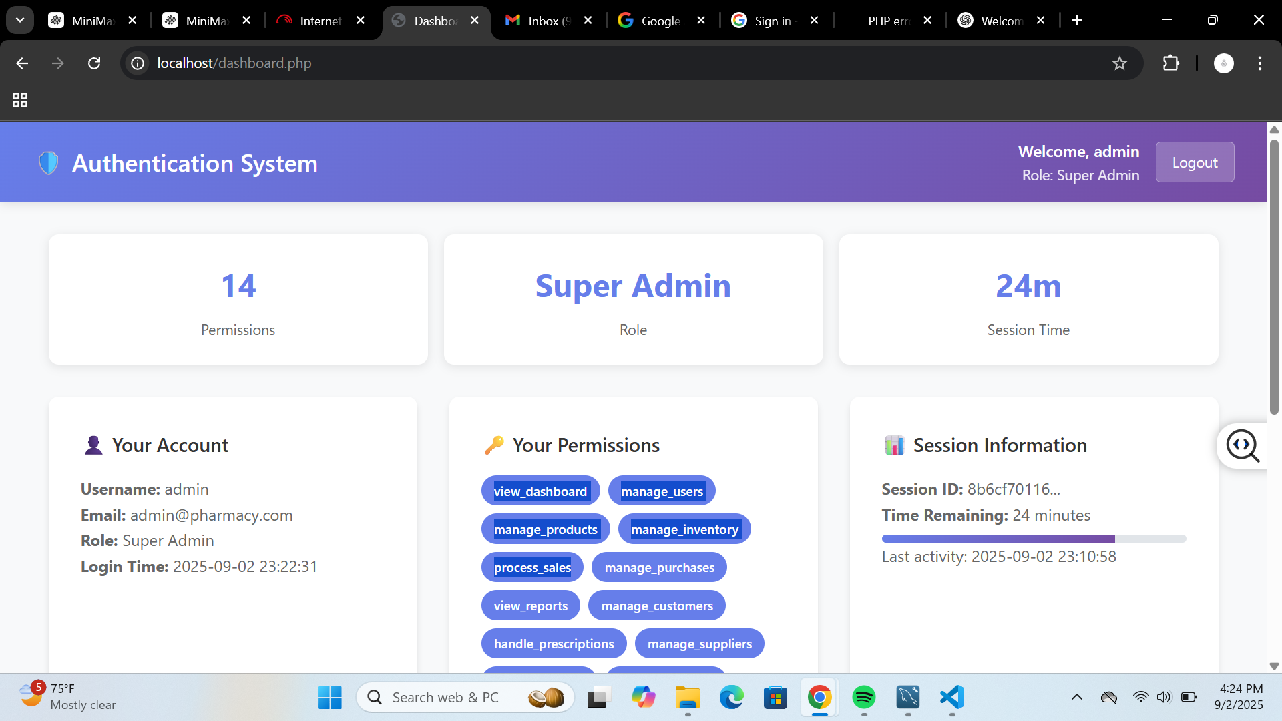
Task: Click the page scrollbar down arrow
Action: (x=1274, y=666)
